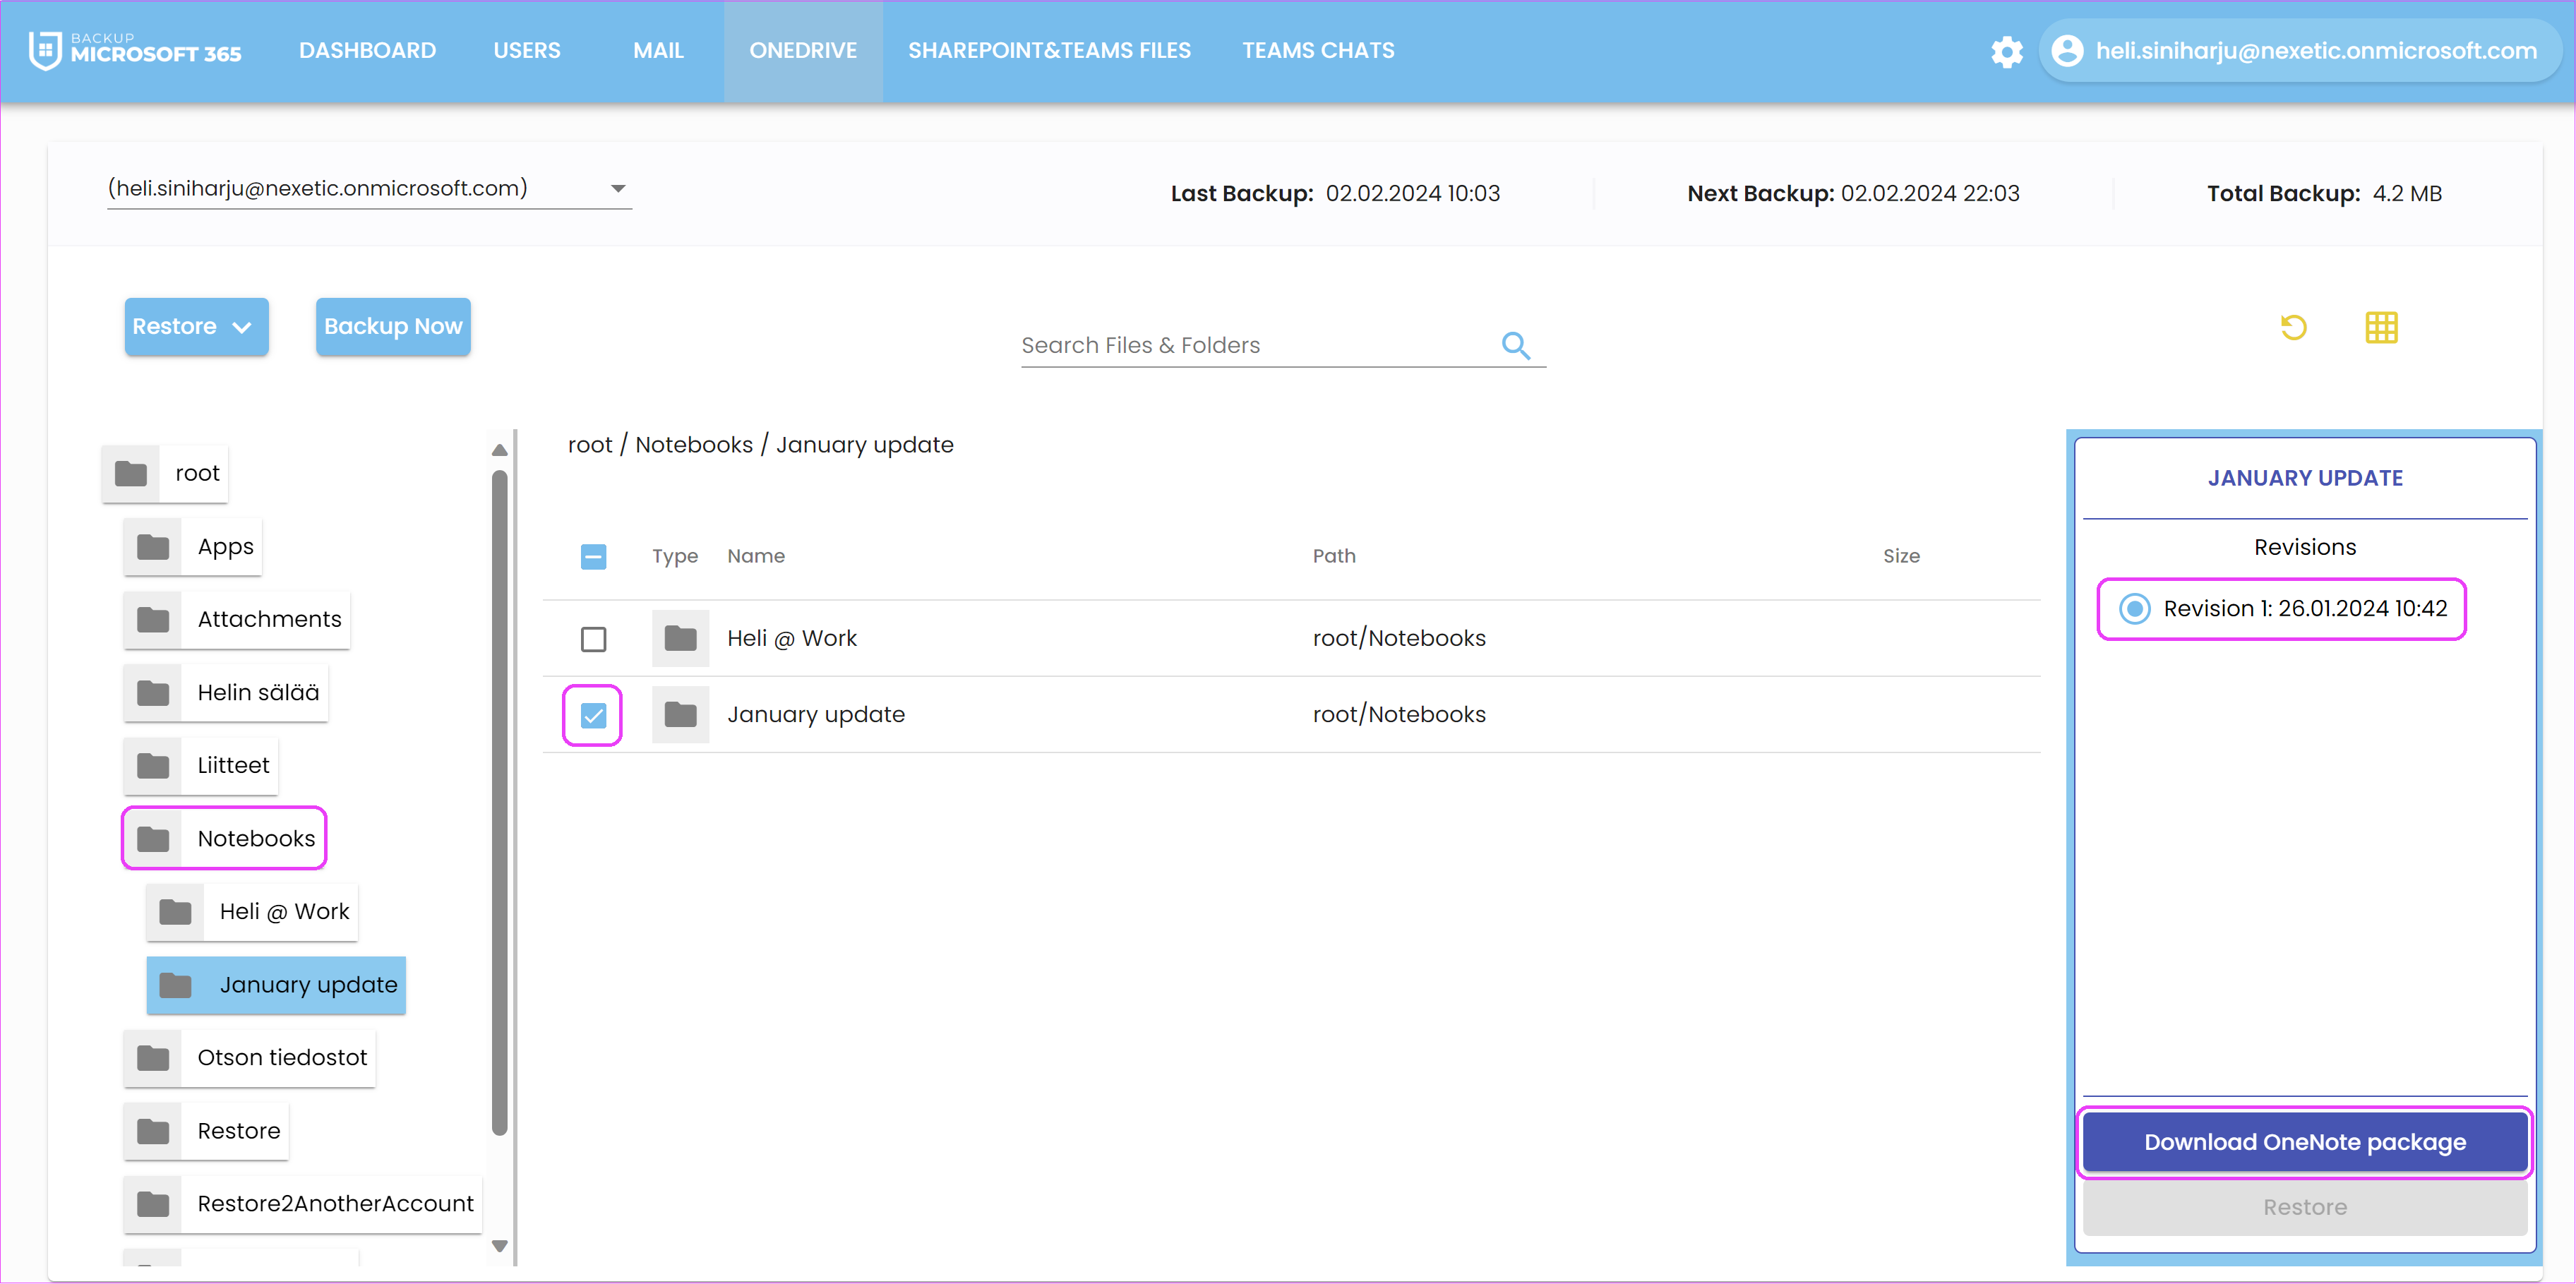The height and width of the screenshot is (1284, 2576).
Task: Click the disabled Restore button in panel
Action: [2304, 1207]
